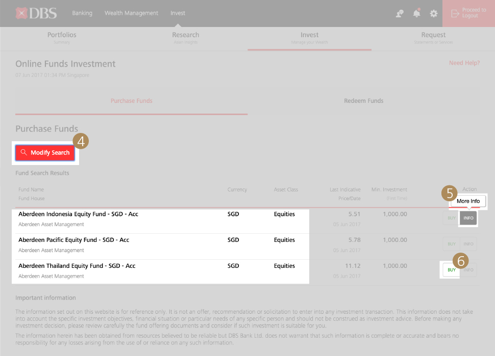Click BUY for Aberdeen Thailand Equity Fund

tap(452, 270)
